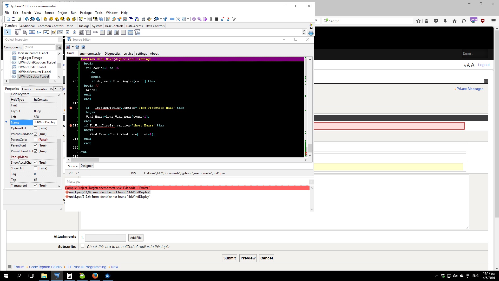Viewport: 499px width, 281px height.
Task: Toggle the Transparent property checkbox
Action: pos(35,186)
